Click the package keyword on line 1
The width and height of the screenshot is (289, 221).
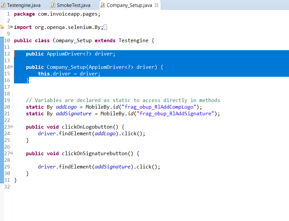[24, 14]
